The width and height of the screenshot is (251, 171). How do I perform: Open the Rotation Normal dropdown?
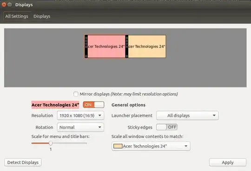point(80,127)
